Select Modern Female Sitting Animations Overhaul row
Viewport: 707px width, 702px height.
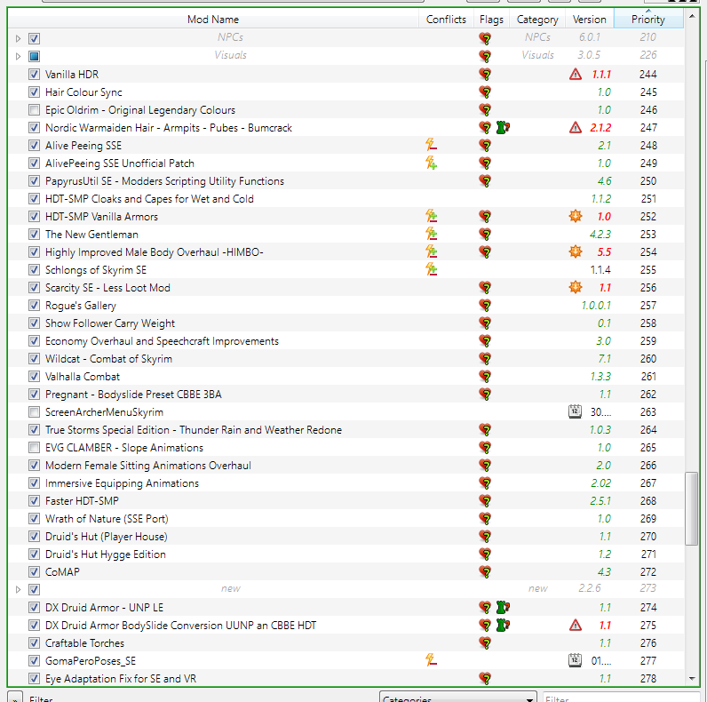click(346, 465)
